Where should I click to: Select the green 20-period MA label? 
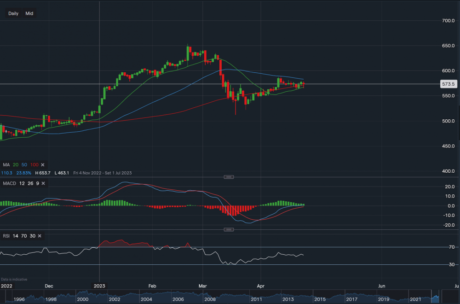[x=15, y=164]
